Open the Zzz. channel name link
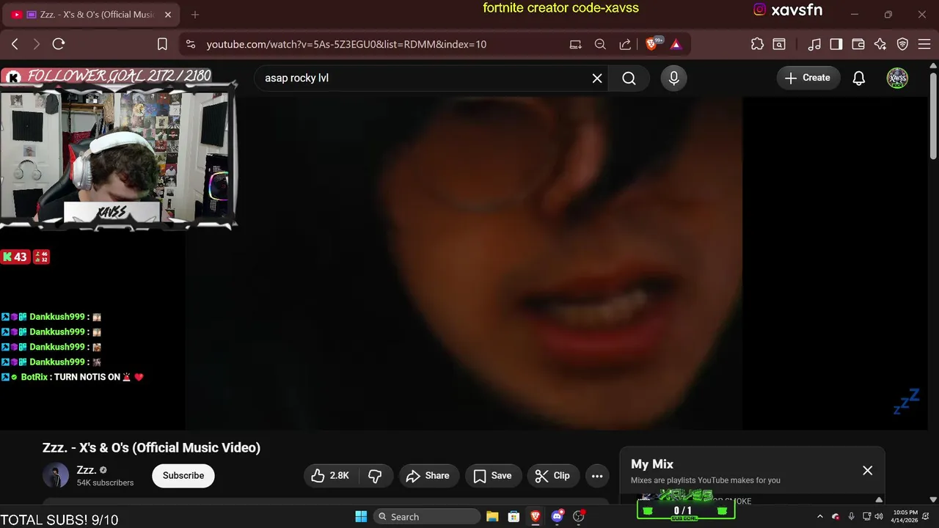This screenshot has height=528, width=939. tap(87, 470)
